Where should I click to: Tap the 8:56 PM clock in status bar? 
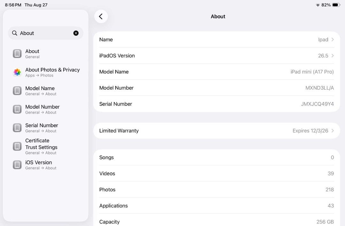(x=13, y=5)
